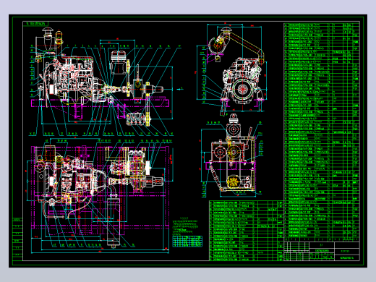This screenshot has height=282, width=376.
Task: Click the yellow air filter on the side view
Action: pyautogui.click(x=59, y=38)
